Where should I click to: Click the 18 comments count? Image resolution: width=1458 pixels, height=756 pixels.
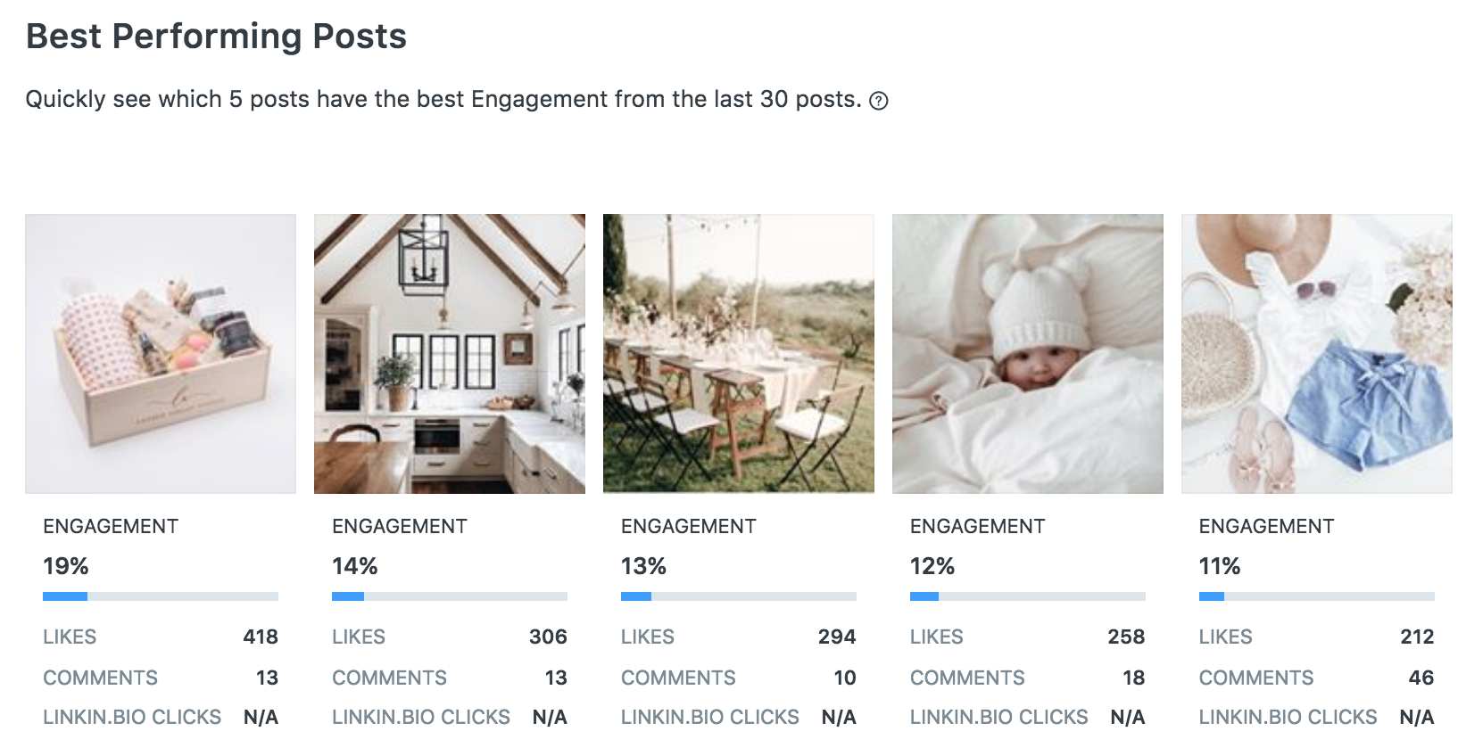click(x=1134, y=678)
